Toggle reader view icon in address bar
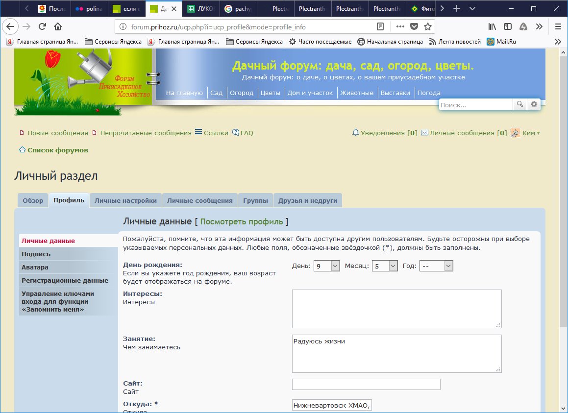568x413 pixels. point(380,26)
